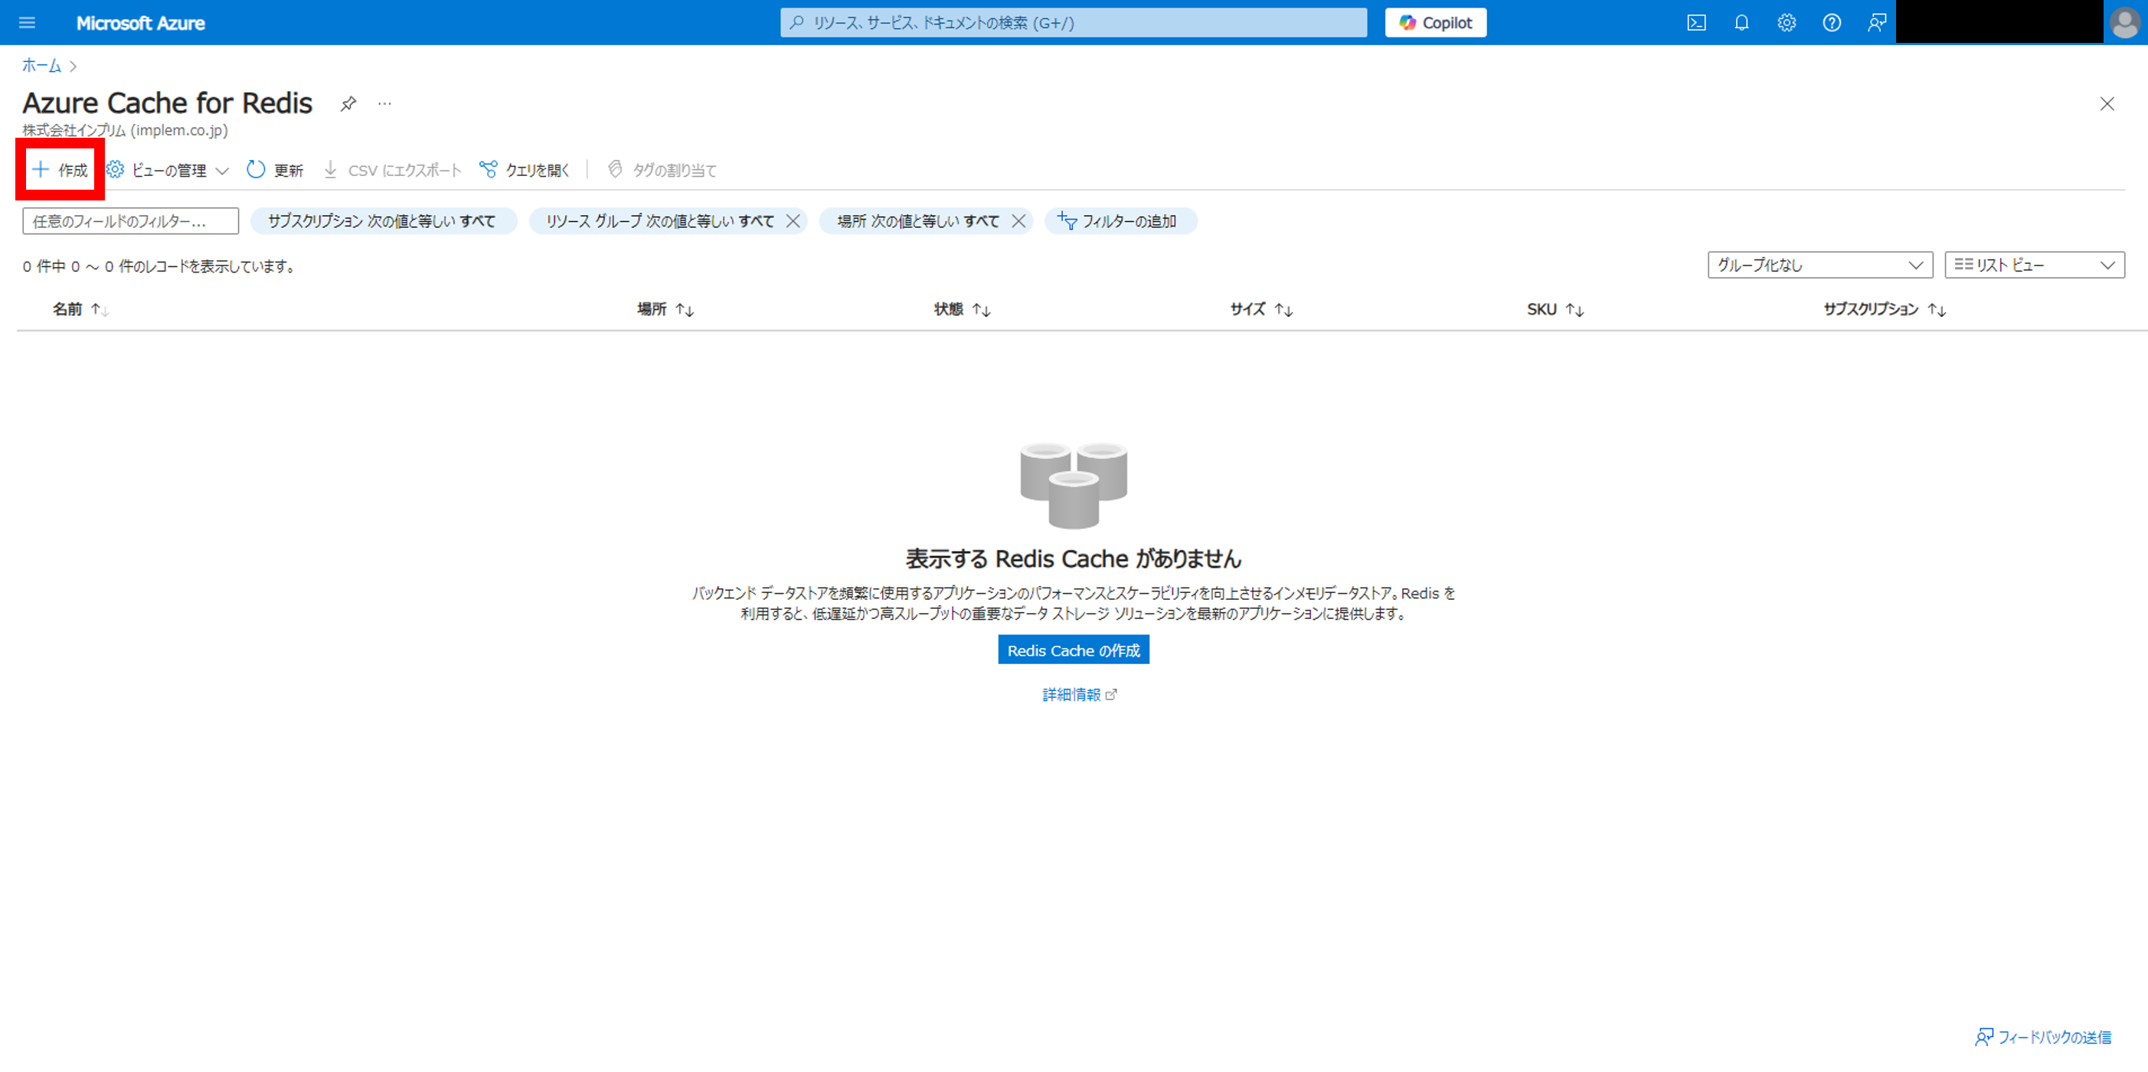Click the portal search box
Screen dimensions: 2148x1072
1073,22
